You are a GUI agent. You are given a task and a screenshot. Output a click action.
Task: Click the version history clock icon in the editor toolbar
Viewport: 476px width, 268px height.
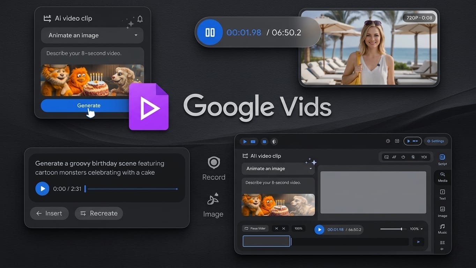click(x=388, y=141)
